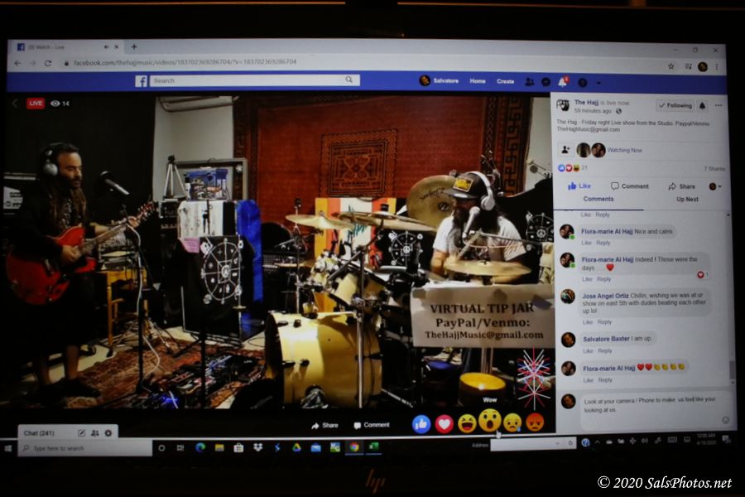Open the notifications bell in Facebook header
This screenshot has width=745, height=497.
[562, 81]
